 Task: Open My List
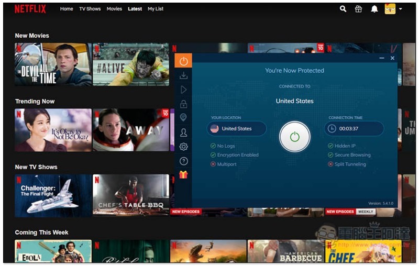point(156,9)
